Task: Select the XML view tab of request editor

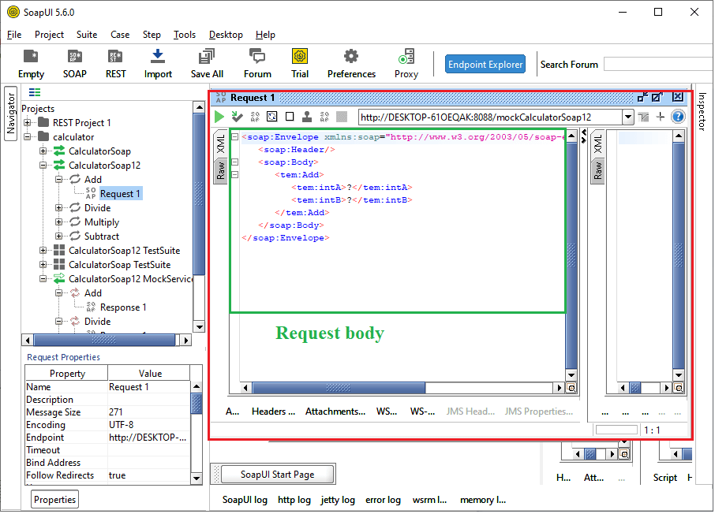Action: 221,144
